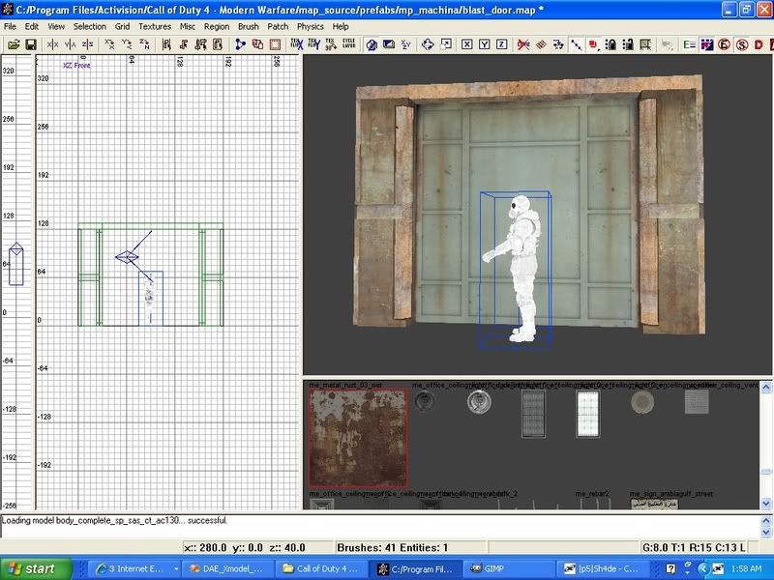Viewport: 774px width, 580px height.
Task: Select the round beige ceiling light texture
Action: click(x=642, y=402)
